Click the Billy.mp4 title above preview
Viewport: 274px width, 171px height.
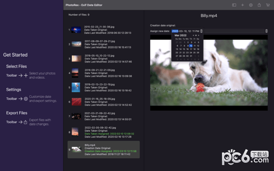pyautogui.click(x=209, y=16)
